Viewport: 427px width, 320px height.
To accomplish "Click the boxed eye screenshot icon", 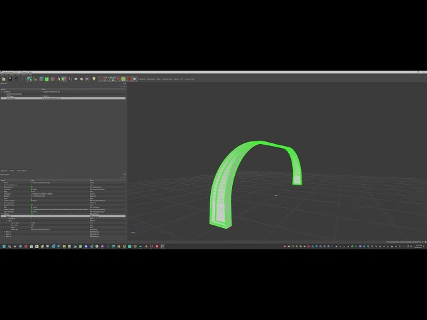I will (x=87, y=79).
